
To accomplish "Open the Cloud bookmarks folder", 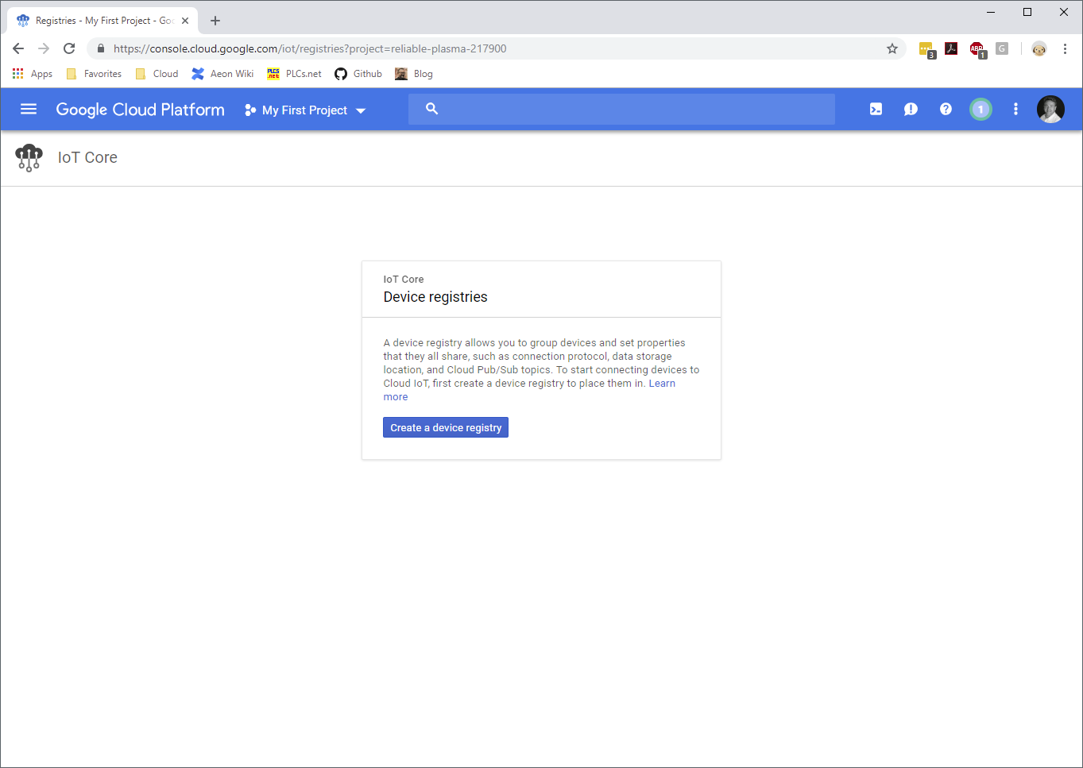I will tap(157, 74).
